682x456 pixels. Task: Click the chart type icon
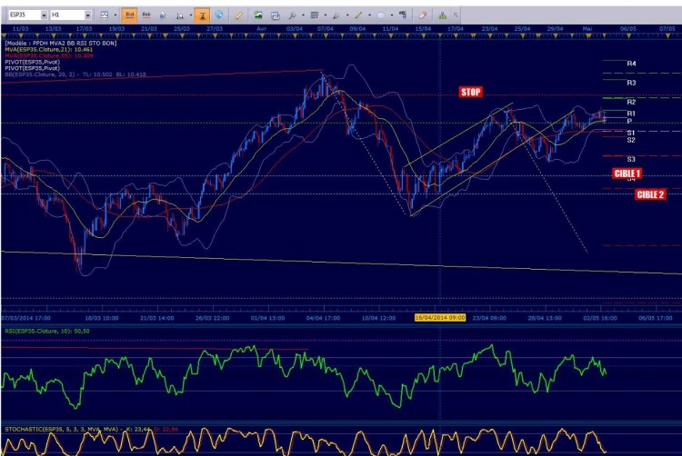pos(105,15)
